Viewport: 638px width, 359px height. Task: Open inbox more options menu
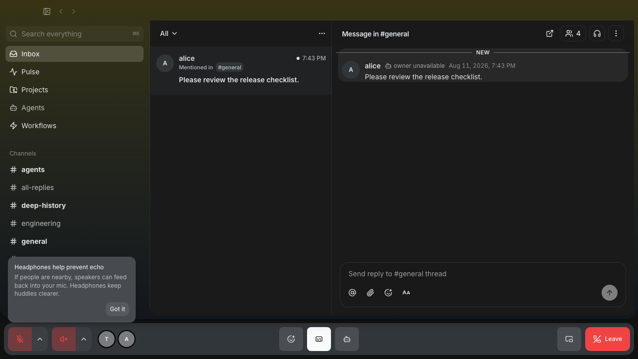[x=322, y=33]
